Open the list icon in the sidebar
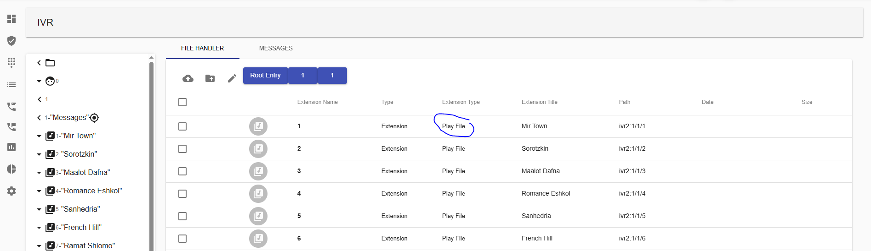 pyautogui.click(x=11, y=85)
